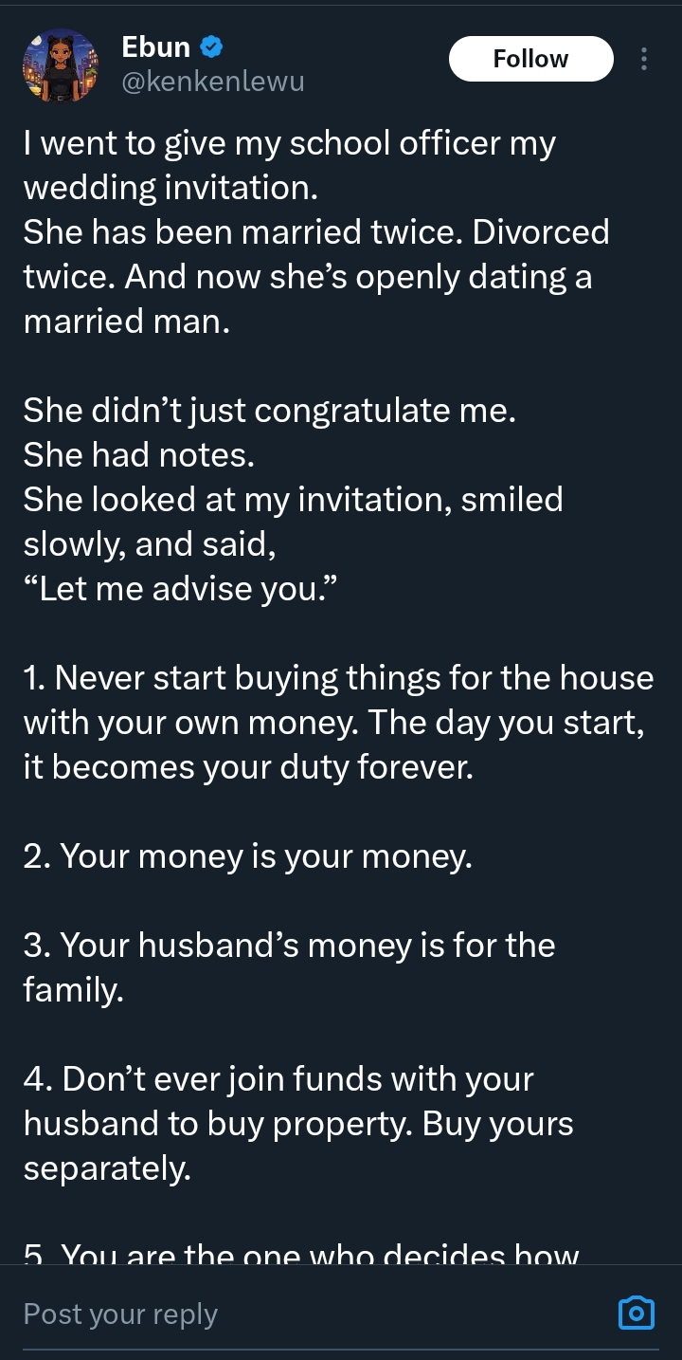Click point 2 "Your money is your money"
The height and width of the screenshot is (1360, 682).
coord(247,856)
